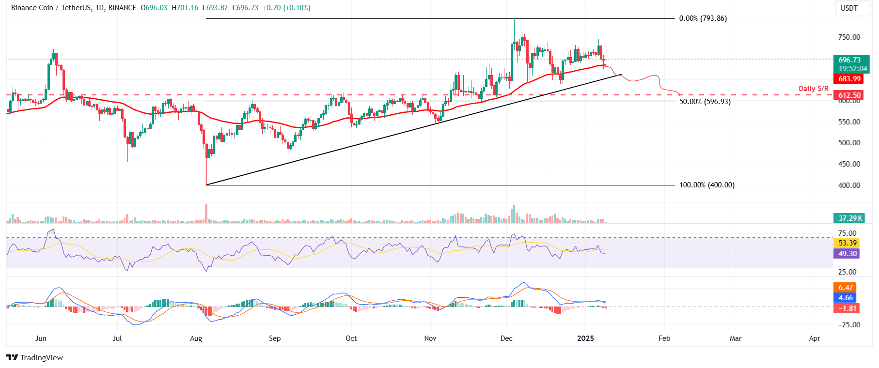Click the 49.30 purple RSI value tag
The width and height of the screenshot is (879, 368).
847,254
